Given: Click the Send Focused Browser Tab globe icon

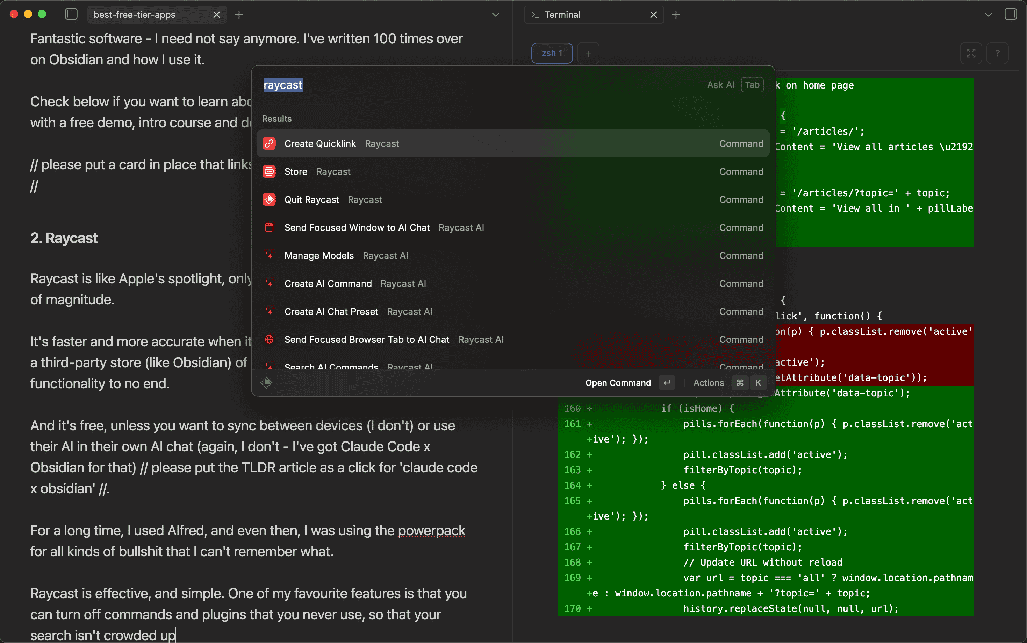Looking at the screenshot, I should tap(269, 339).
